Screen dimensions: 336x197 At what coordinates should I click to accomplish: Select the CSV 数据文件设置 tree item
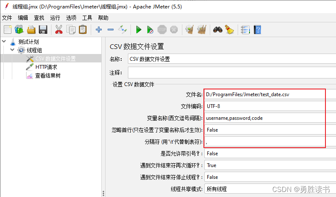click(x=55, y=59)
